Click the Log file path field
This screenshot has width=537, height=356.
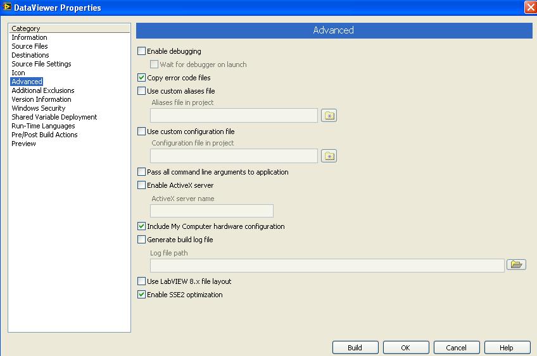[327, 266]
